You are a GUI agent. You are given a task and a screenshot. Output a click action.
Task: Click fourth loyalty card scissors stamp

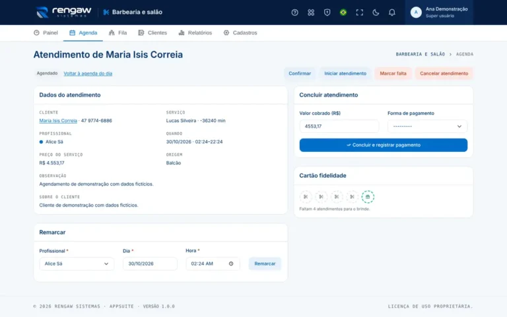pyautogui.click(x=352, y=197)
